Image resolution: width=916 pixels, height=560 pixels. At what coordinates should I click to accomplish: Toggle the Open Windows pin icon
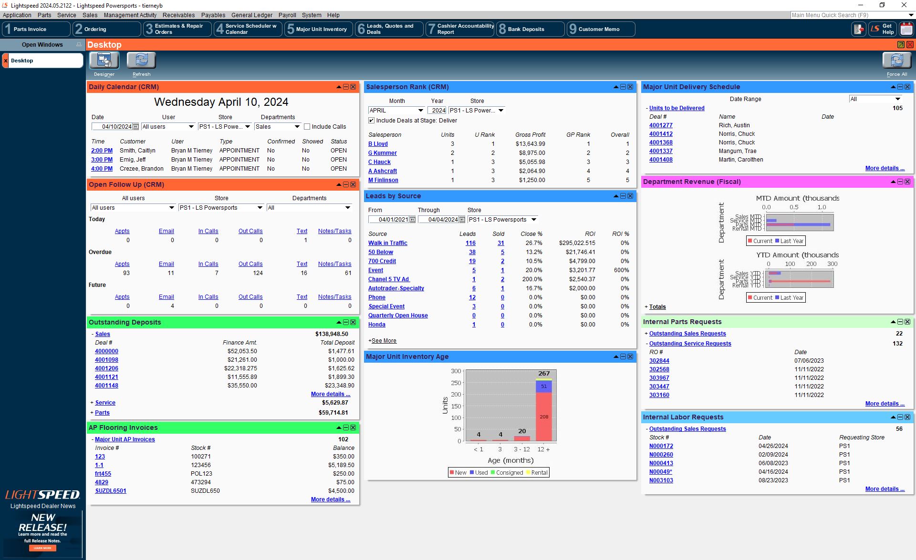[x=79, y=44]
